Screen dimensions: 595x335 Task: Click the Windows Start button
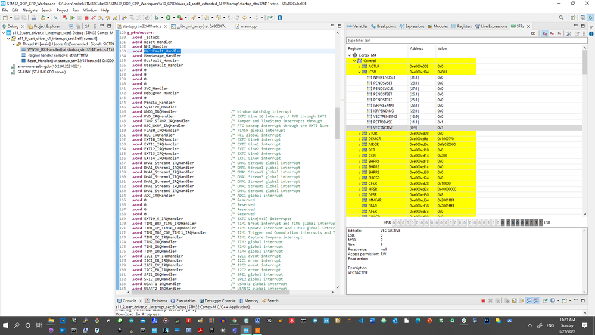[5, 325]
